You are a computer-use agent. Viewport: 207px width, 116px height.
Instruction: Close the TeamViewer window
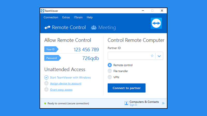[162, 11]
